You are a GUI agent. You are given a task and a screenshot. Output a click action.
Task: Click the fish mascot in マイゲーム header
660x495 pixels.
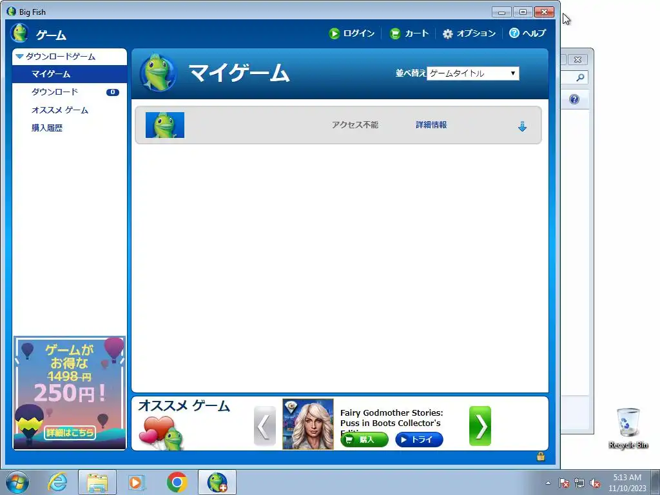point(159,72)
